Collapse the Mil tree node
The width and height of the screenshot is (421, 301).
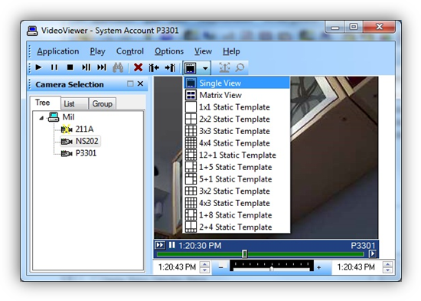(x=41, y=118)
